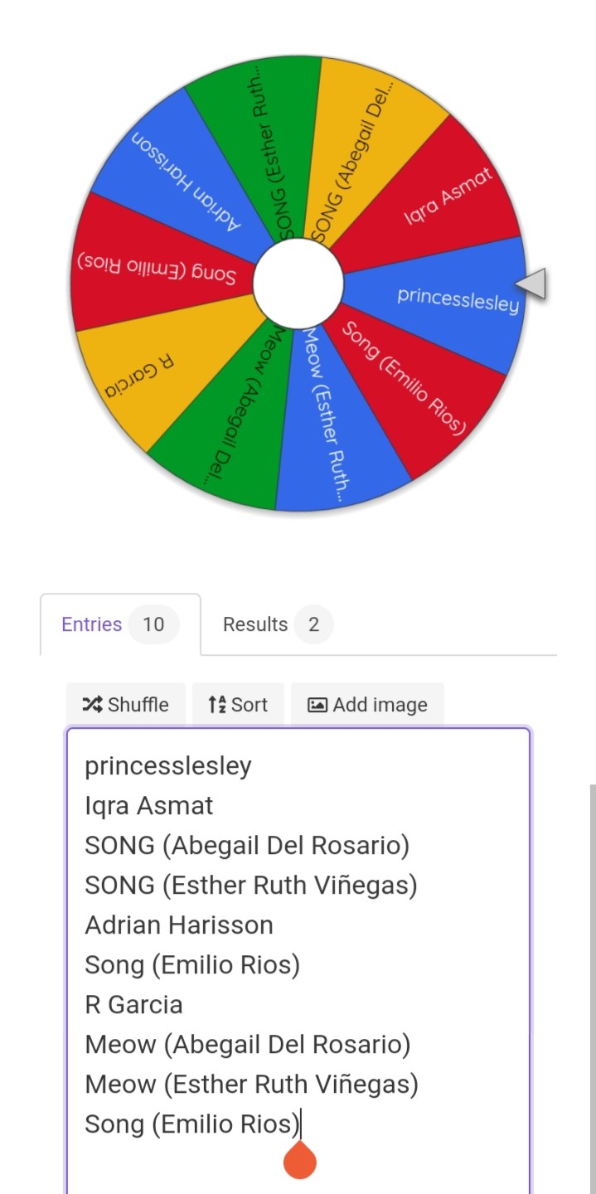Place cursor on the R Garcia entry line

click(133, 1004)
